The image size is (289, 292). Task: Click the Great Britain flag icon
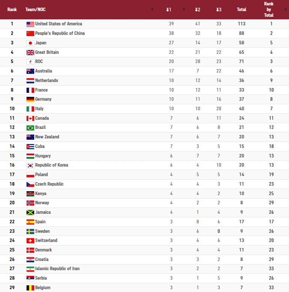click(30, 52)
